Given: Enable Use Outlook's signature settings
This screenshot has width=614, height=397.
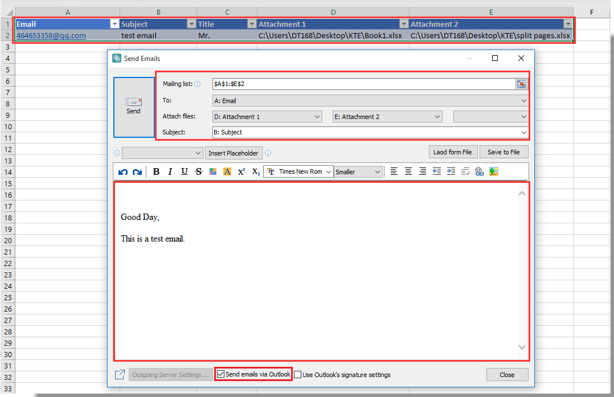Looking at the screenshot, I should [x=297, y=374].
